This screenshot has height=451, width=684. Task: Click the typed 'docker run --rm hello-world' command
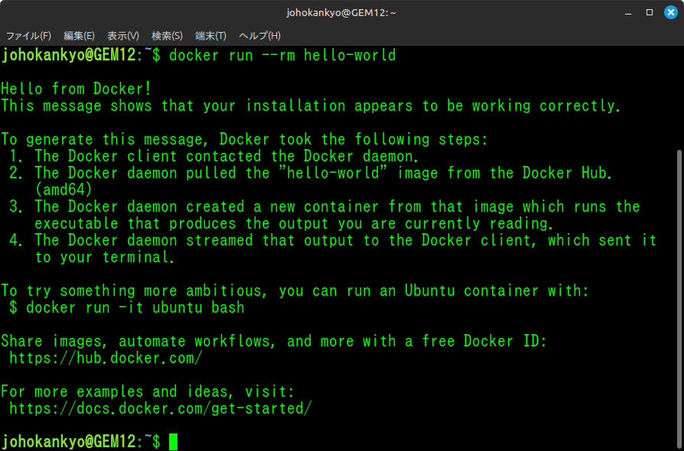point(282,55)
